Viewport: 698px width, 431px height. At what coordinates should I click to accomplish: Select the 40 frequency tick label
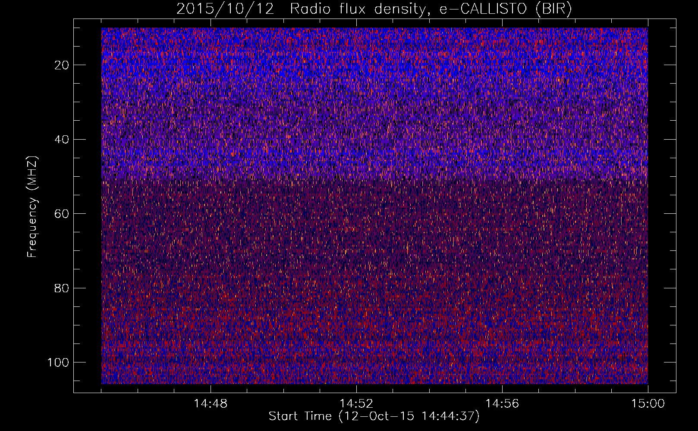pyautogui.click(x=62, y=140)
